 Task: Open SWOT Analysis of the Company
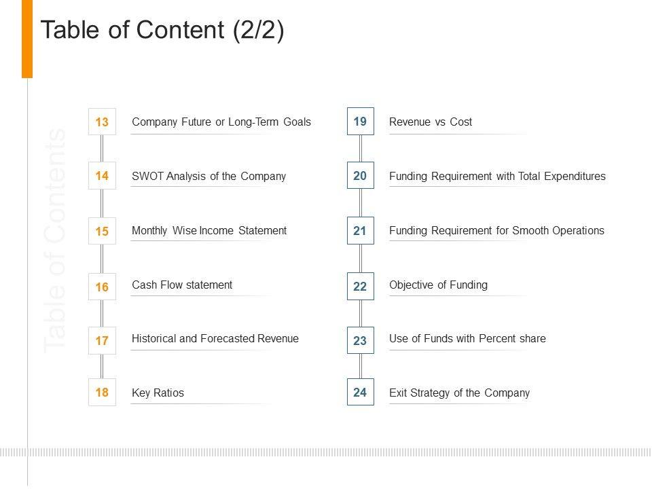[x=209, y=177]
